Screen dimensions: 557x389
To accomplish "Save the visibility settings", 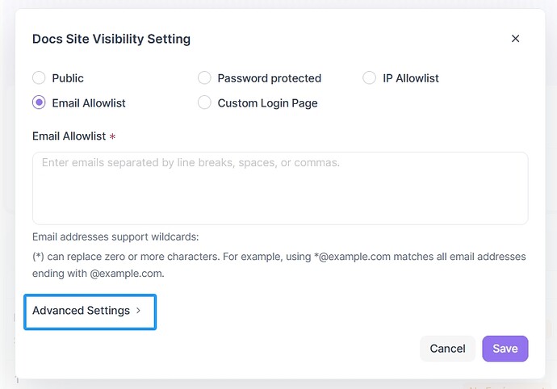I will pos(505,349).
